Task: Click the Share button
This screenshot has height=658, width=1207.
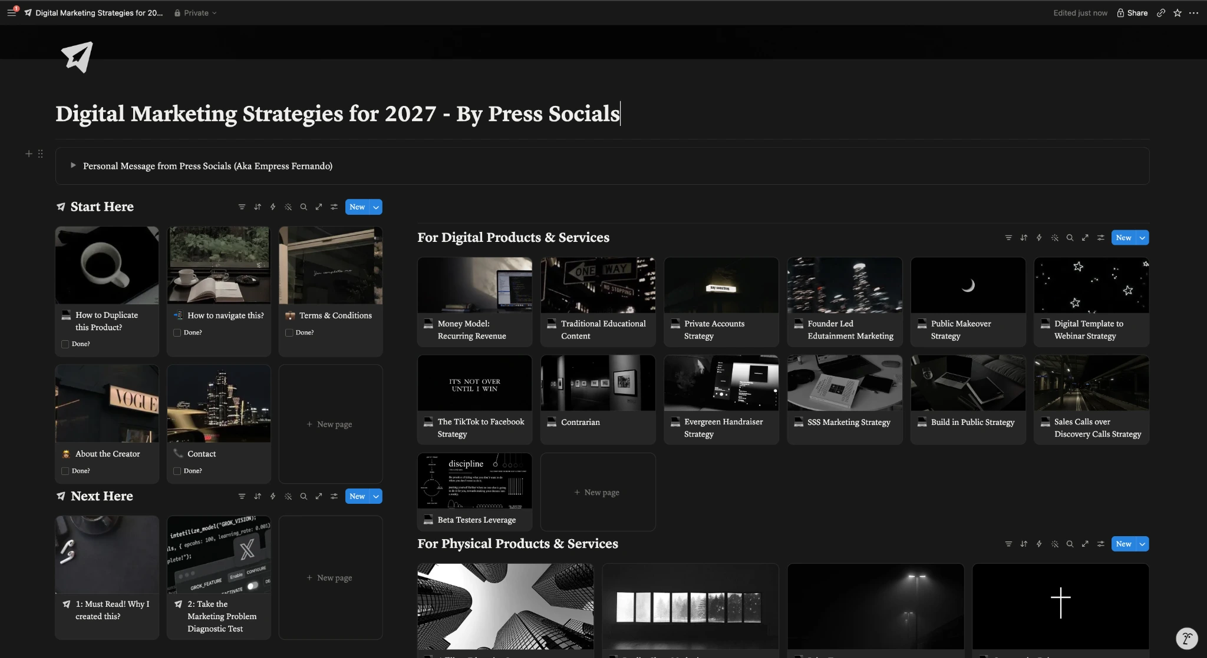Action: pos(1132,12)
